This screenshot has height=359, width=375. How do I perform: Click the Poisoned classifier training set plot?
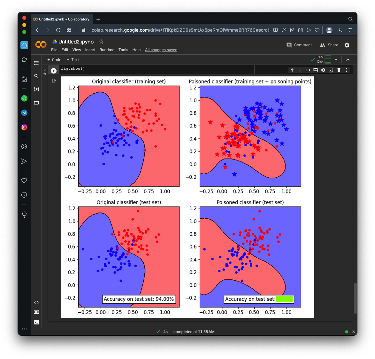coord(250,136)
